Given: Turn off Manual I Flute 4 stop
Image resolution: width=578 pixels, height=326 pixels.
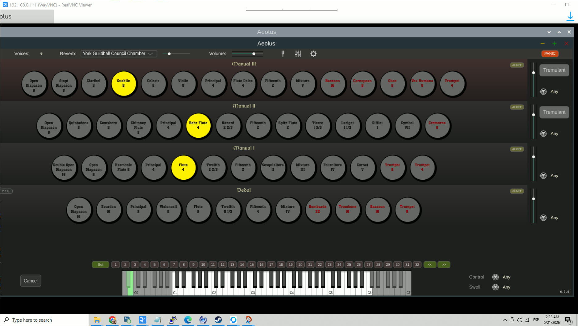Looking at the screenshot, I should (x=183, y=168).
